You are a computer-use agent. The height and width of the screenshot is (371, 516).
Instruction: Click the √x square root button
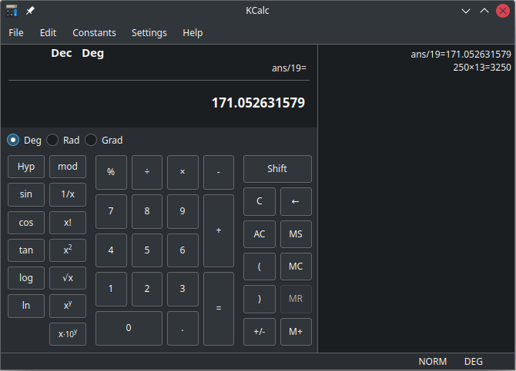click(x=68, y=278)
